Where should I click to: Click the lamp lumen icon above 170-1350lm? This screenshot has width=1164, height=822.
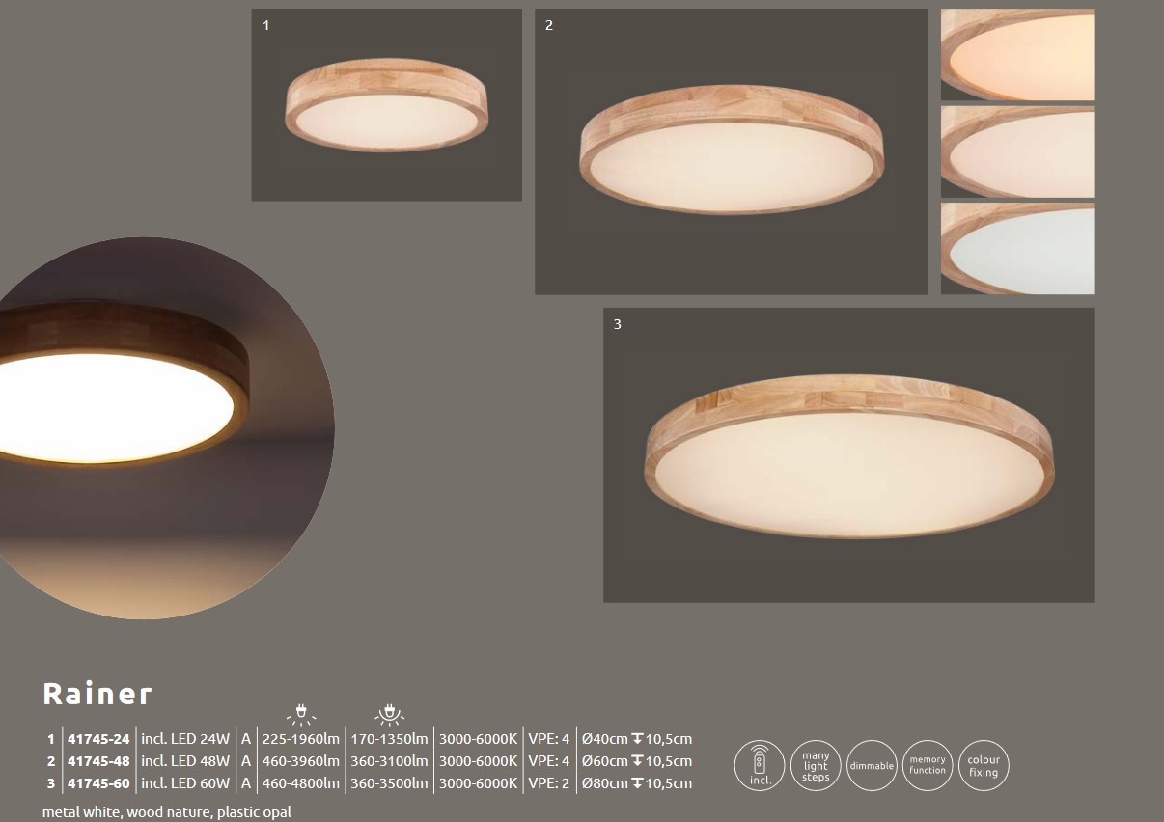[x=390, y=715]
